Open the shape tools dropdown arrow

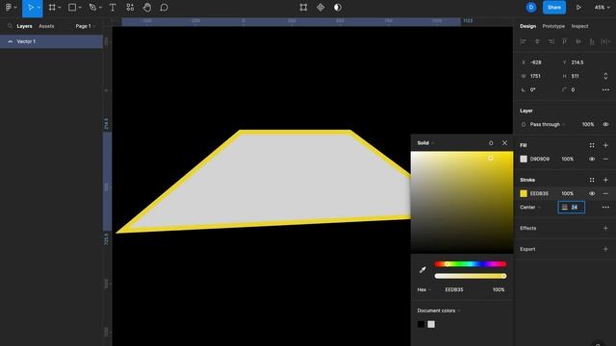80,8
